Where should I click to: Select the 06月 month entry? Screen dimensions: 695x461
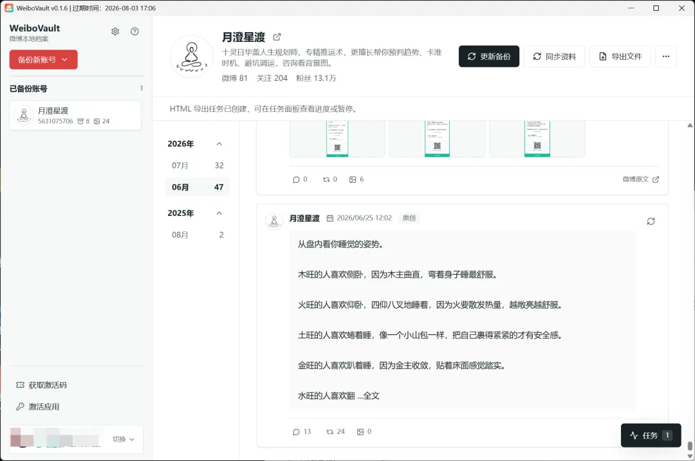(198, 187)
